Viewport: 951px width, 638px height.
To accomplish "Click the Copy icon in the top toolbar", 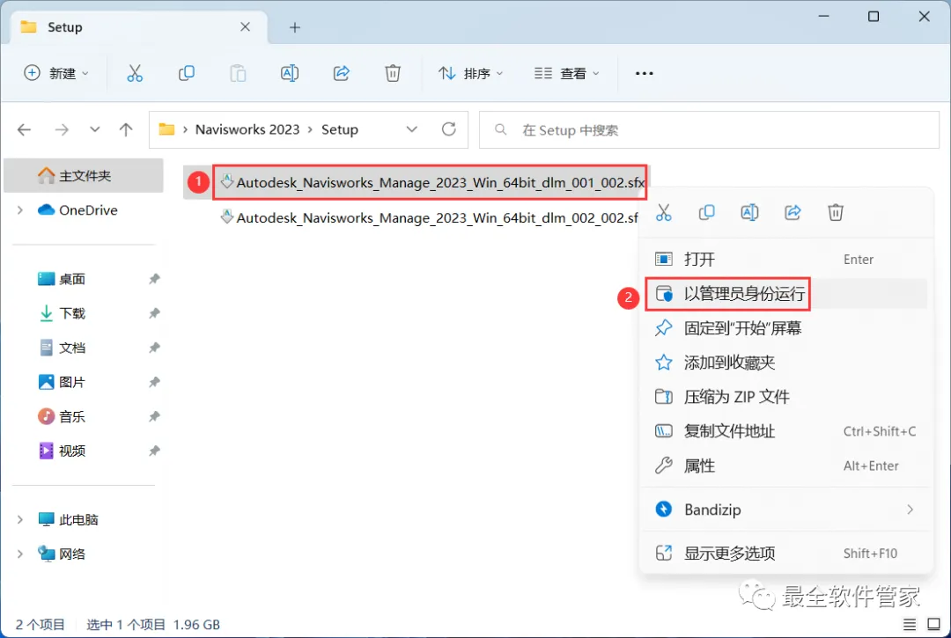I will tap(186, 73).
